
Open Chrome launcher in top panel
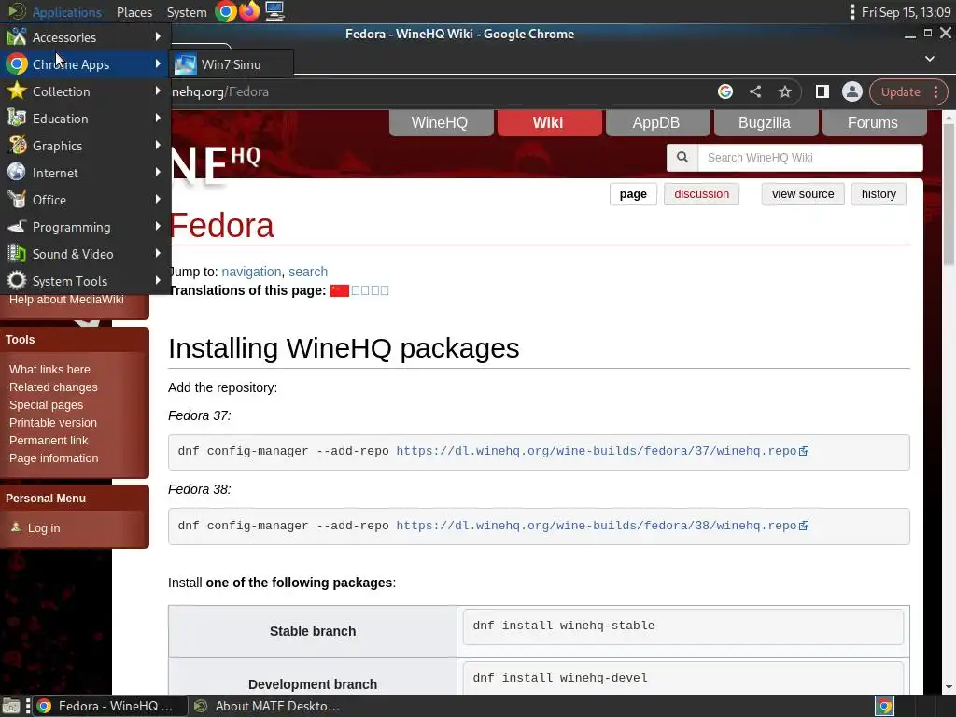tap(226, 11)
